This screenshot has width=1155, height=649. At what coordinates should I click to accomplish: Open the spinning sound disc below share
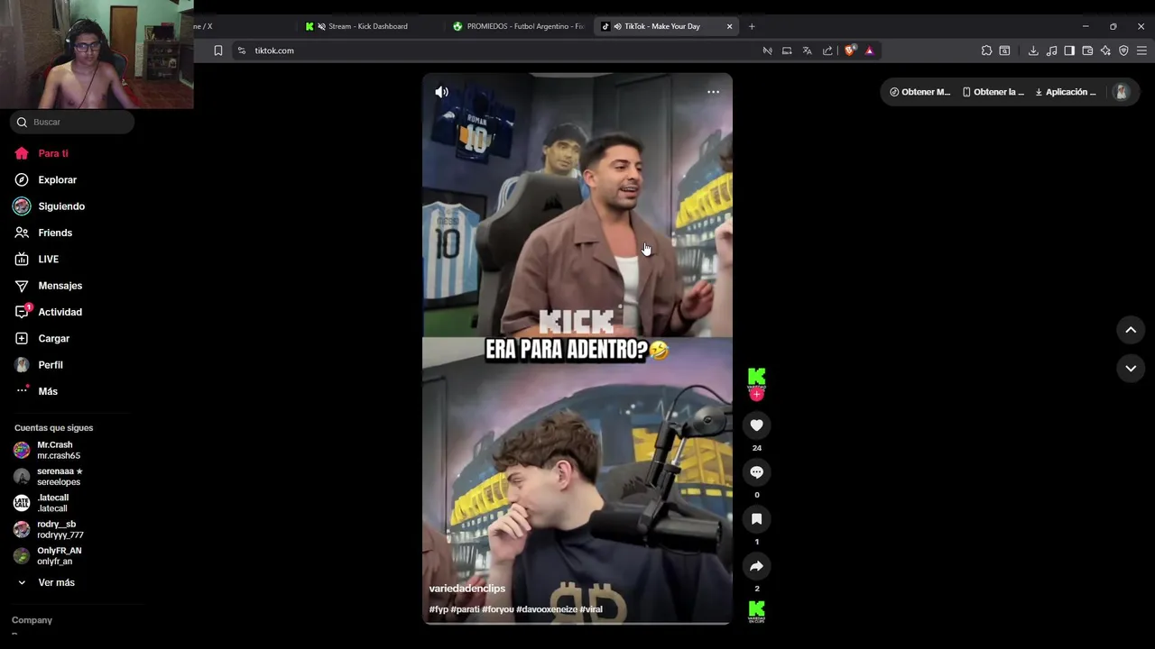click(756, 612)
